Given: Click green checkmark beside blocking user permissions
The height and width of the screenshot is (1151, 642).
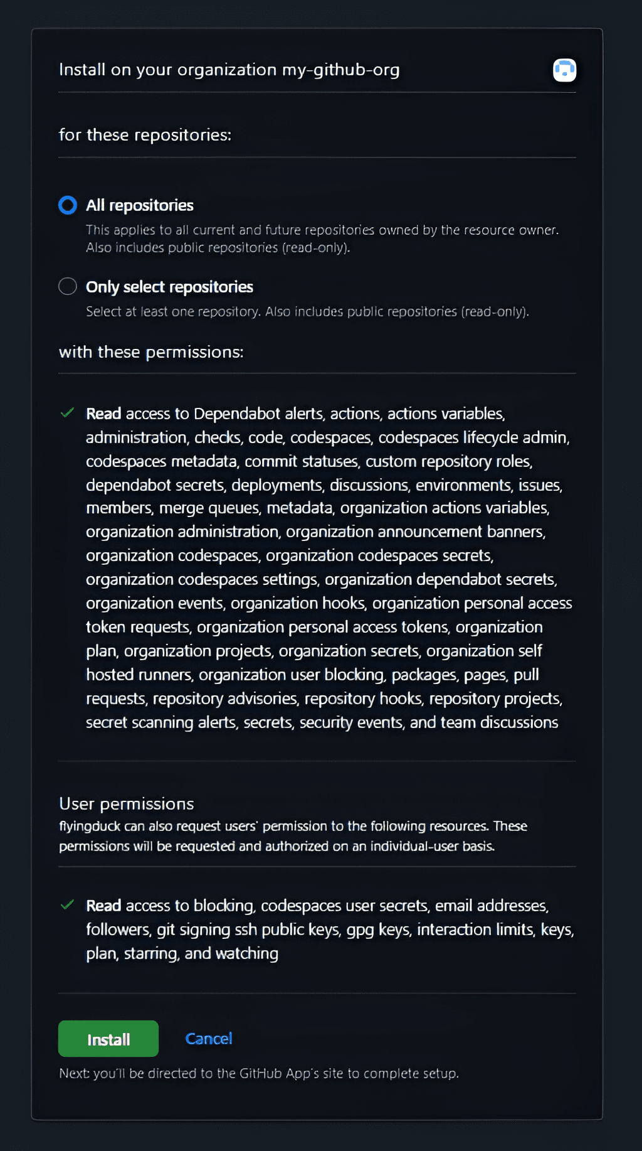Looking at the screenshot, I should [67, 905].
